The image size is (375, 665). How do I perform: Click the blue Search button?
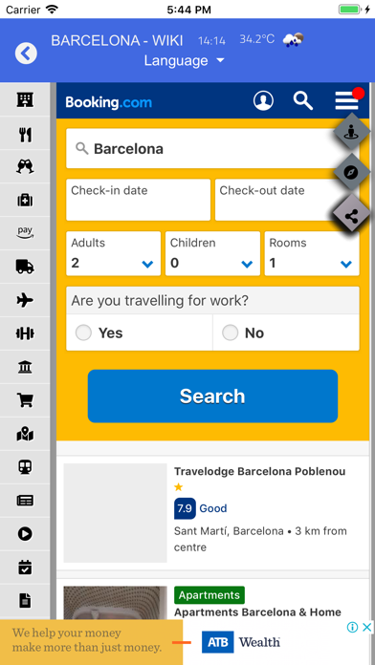[x=212, y=396]
